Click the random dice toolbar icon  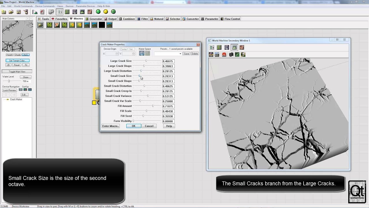tap(51, 12)
